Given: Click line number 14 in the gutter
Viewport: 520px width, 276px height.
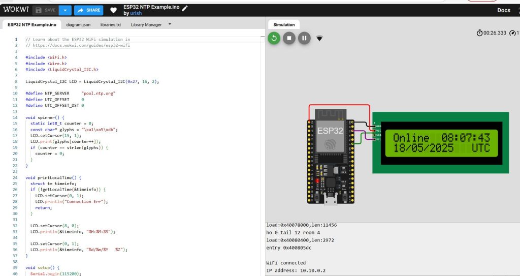Looking at the screenshot, I should tap(15, 117).
